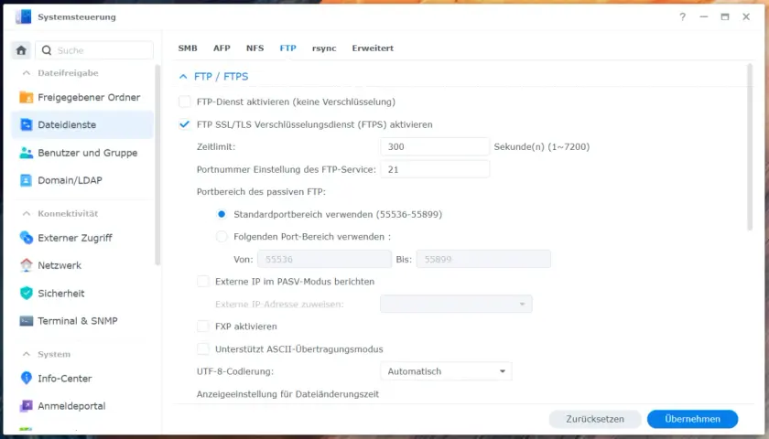Open Freigegebener Ordner in the sidebar

pyautogui.click(x=82, y=97)
